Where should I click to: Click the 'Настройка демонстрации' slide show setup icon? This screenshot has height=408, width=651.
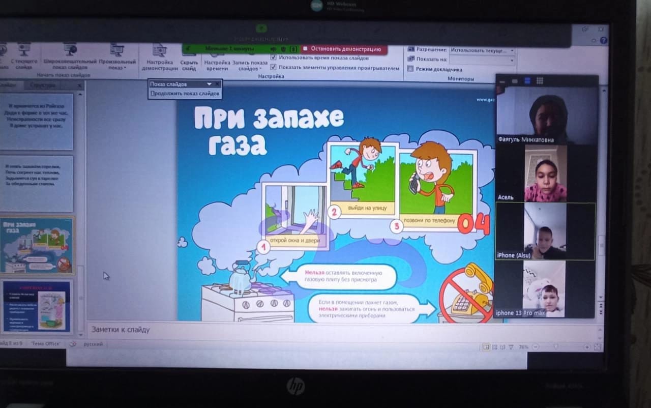[160, 51]
